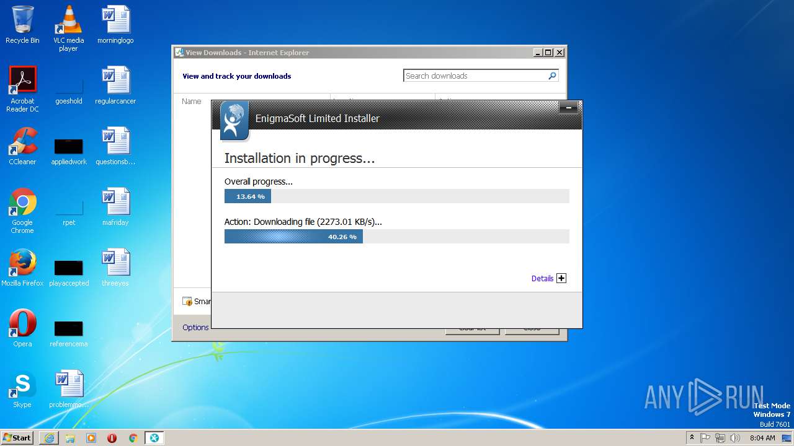Expand installer Details with plus box
Screen dimensions: 794x446
[x=561, y=278]
